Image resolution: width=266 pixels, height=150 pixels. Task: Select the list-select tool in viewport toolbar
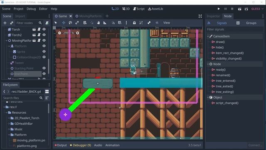click(85, 23)
